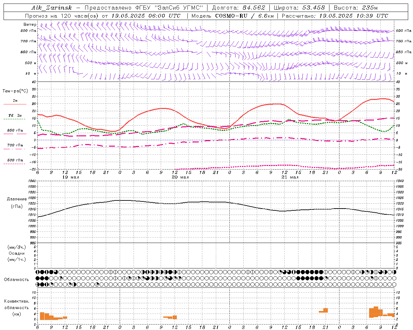Click the station name Aik_Zarinsk in the header
Screen dimensions: 413x330
pyautogui.click(x=51, y=8)
